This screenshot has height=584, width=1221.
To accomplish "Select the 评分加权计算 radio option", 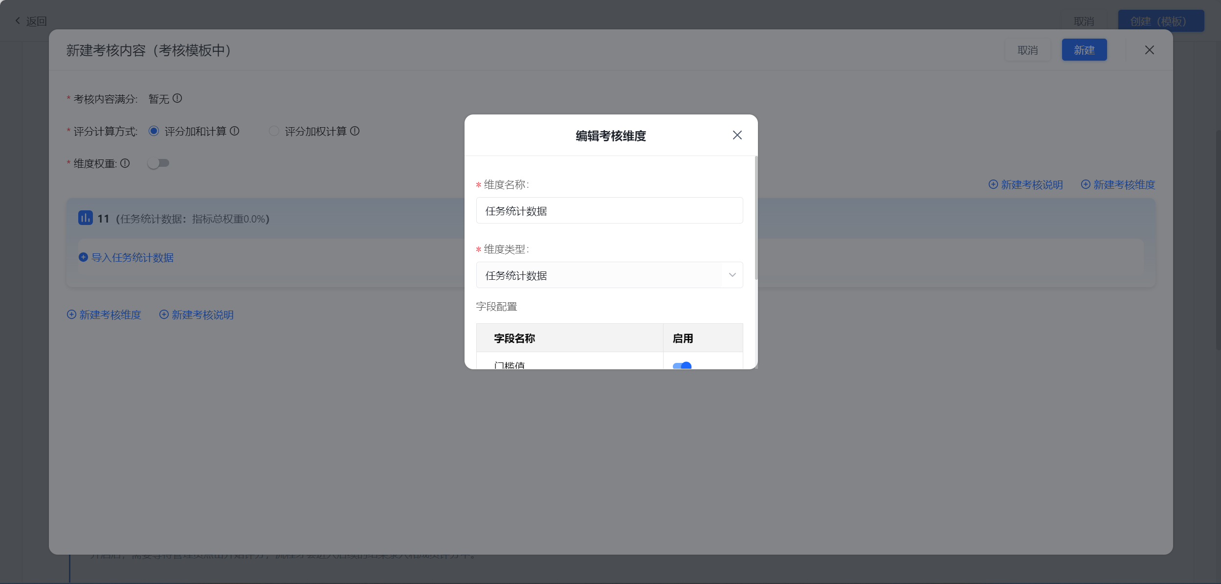I will (x=274, y=131).
